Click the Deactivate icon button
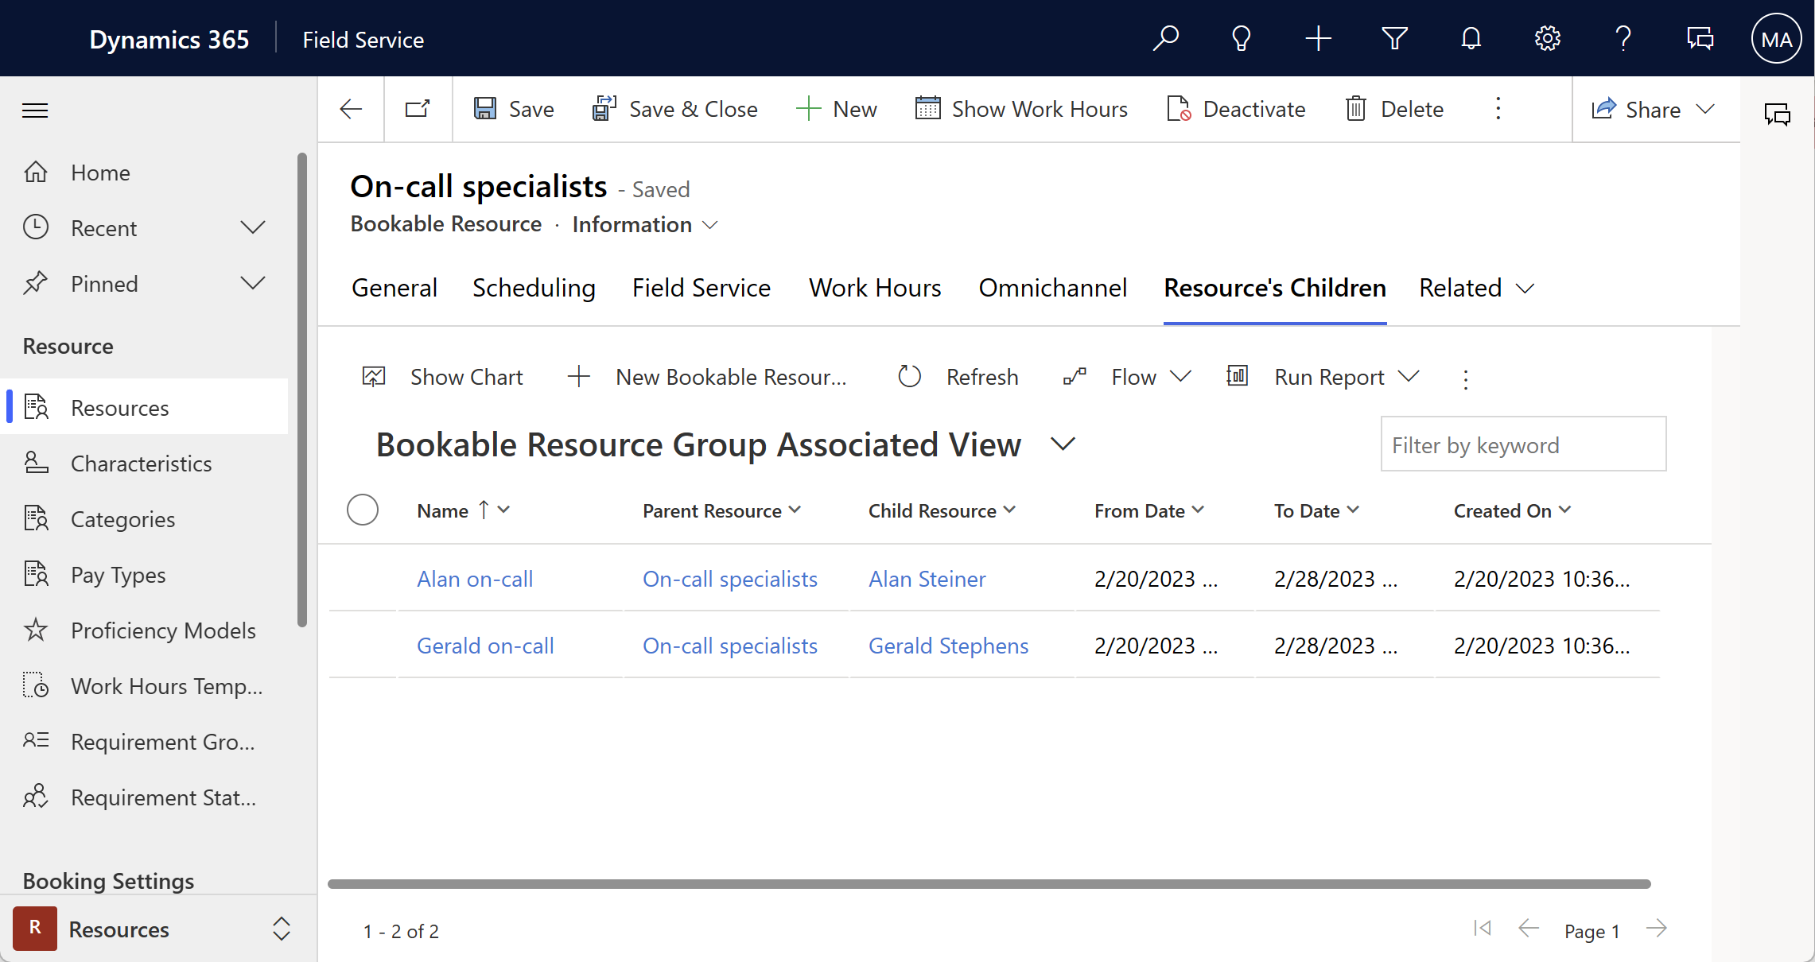The image size is (1815, 962). coord(1179,108)
